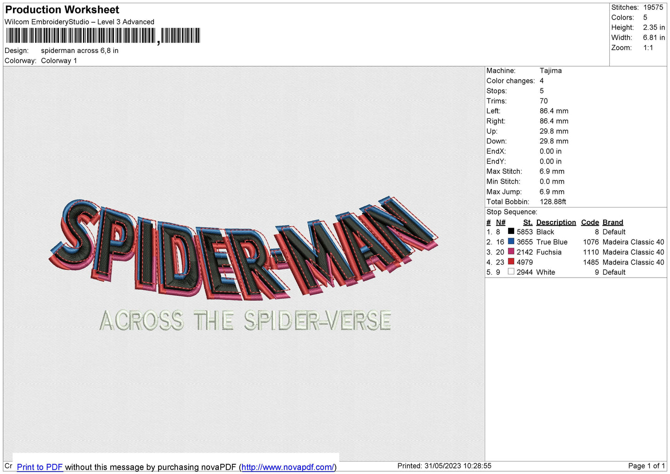
Task: Open the novapdf.com website link
Action: [x=287, y=467]
